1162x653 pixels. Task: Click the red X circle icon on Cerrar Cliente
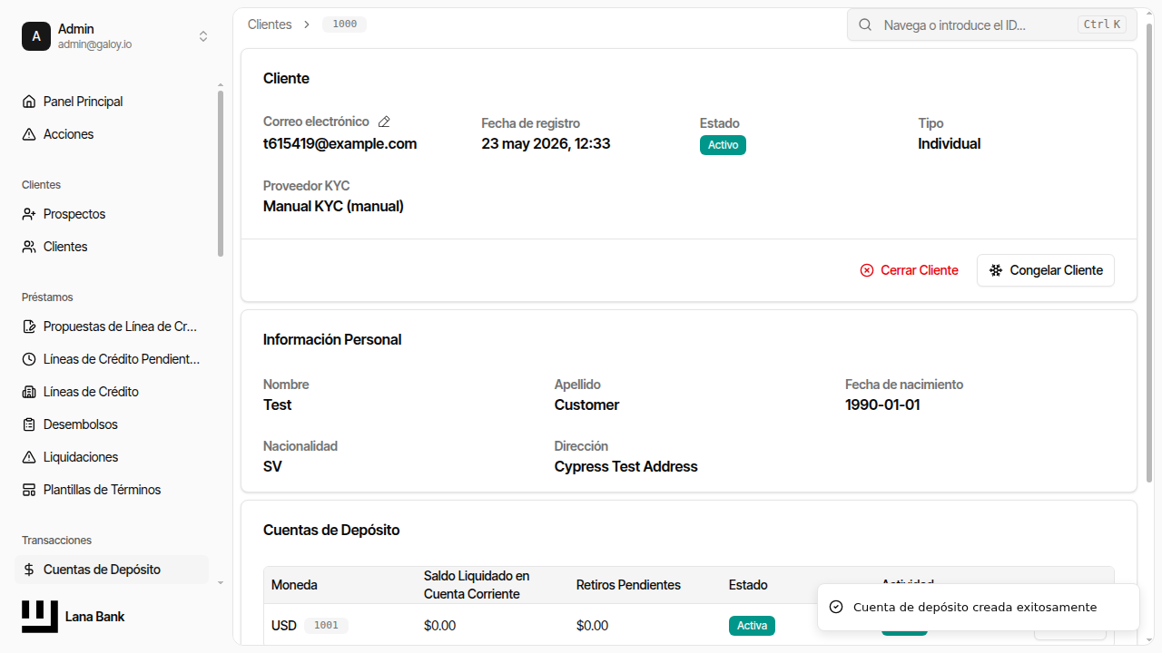(x=867, y=270)
